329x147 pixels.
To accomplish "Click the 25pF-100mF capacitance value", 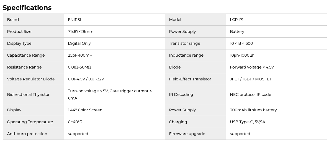I will [x=80, y=55].
